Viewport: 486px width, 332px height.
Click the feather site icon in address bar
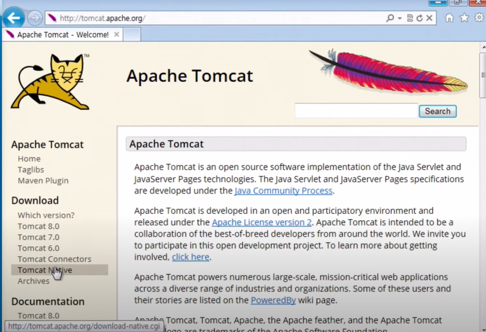[52, 18]
